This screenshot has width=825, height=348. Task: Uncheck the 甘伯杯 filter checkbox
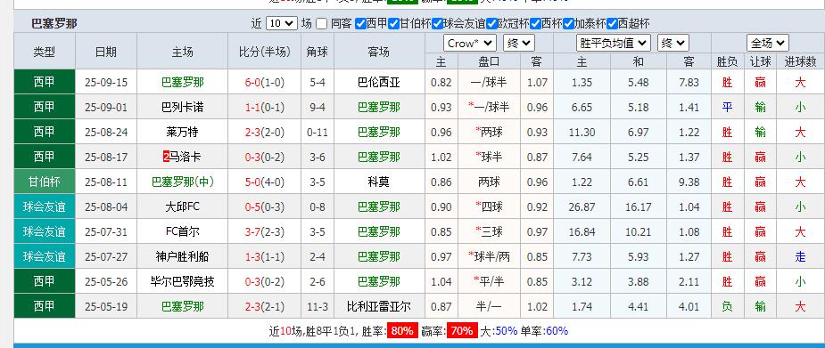393,24
